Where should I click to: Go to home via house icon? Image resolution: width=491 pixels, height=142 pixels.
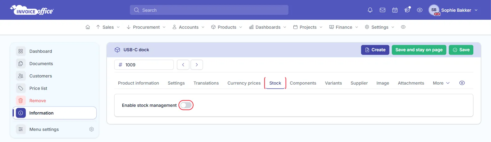(88, 27)
